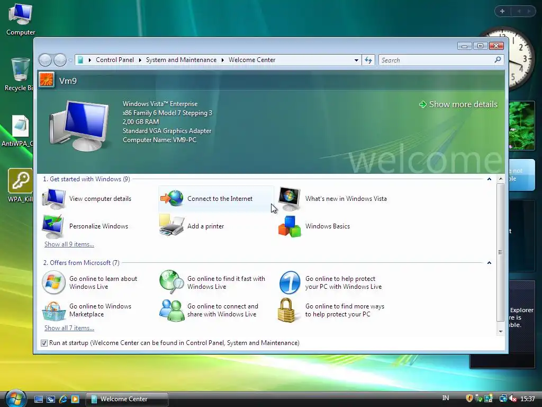Expand the arrow before Control Panel breadcrumb

click(x=90, y=60)
